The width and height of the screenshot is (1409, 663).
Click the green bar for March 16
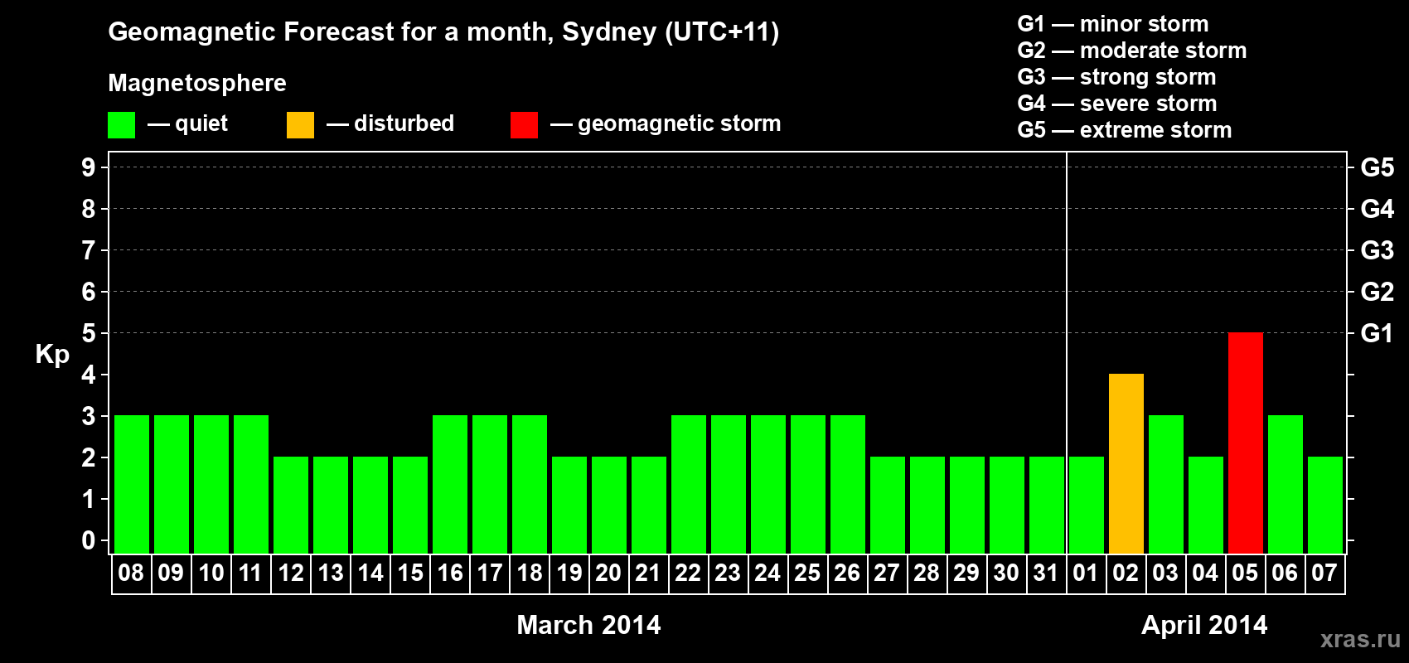pos(449,484)
